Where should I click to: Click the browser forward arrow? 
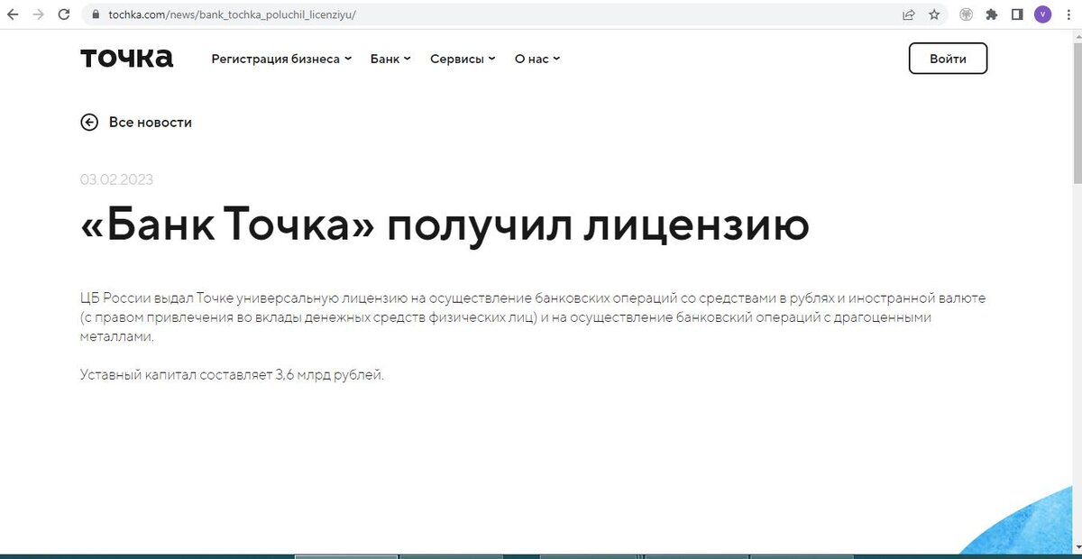(x=38, y=14)
